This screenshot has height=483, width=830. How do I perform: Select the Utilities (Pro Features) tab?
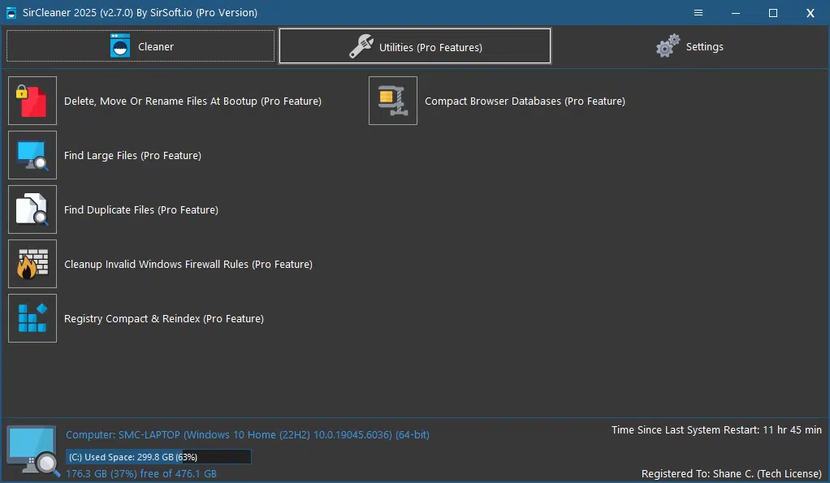[x=415, y=46]
